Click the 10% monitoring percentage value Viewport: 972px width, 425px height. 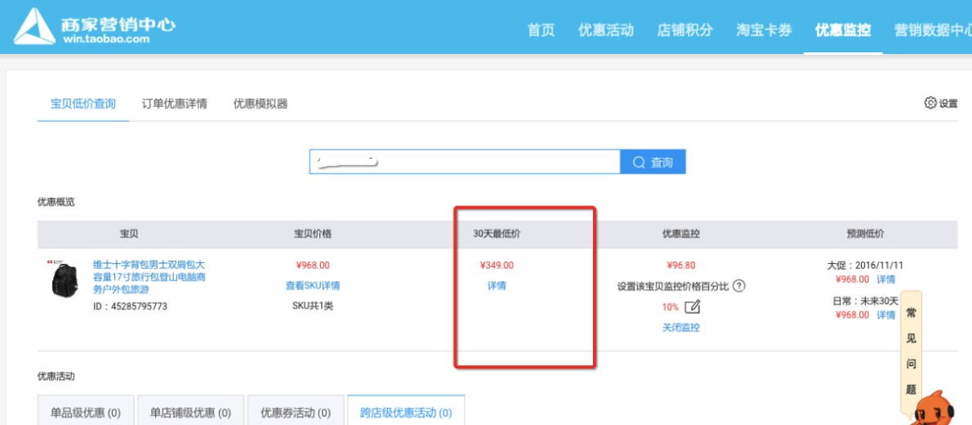[670, 307]
